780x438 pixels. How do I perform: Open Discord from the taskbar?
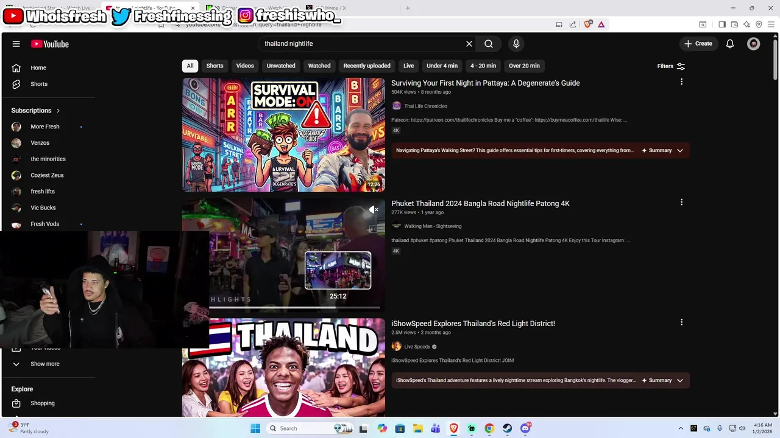[x=525, y=428]
